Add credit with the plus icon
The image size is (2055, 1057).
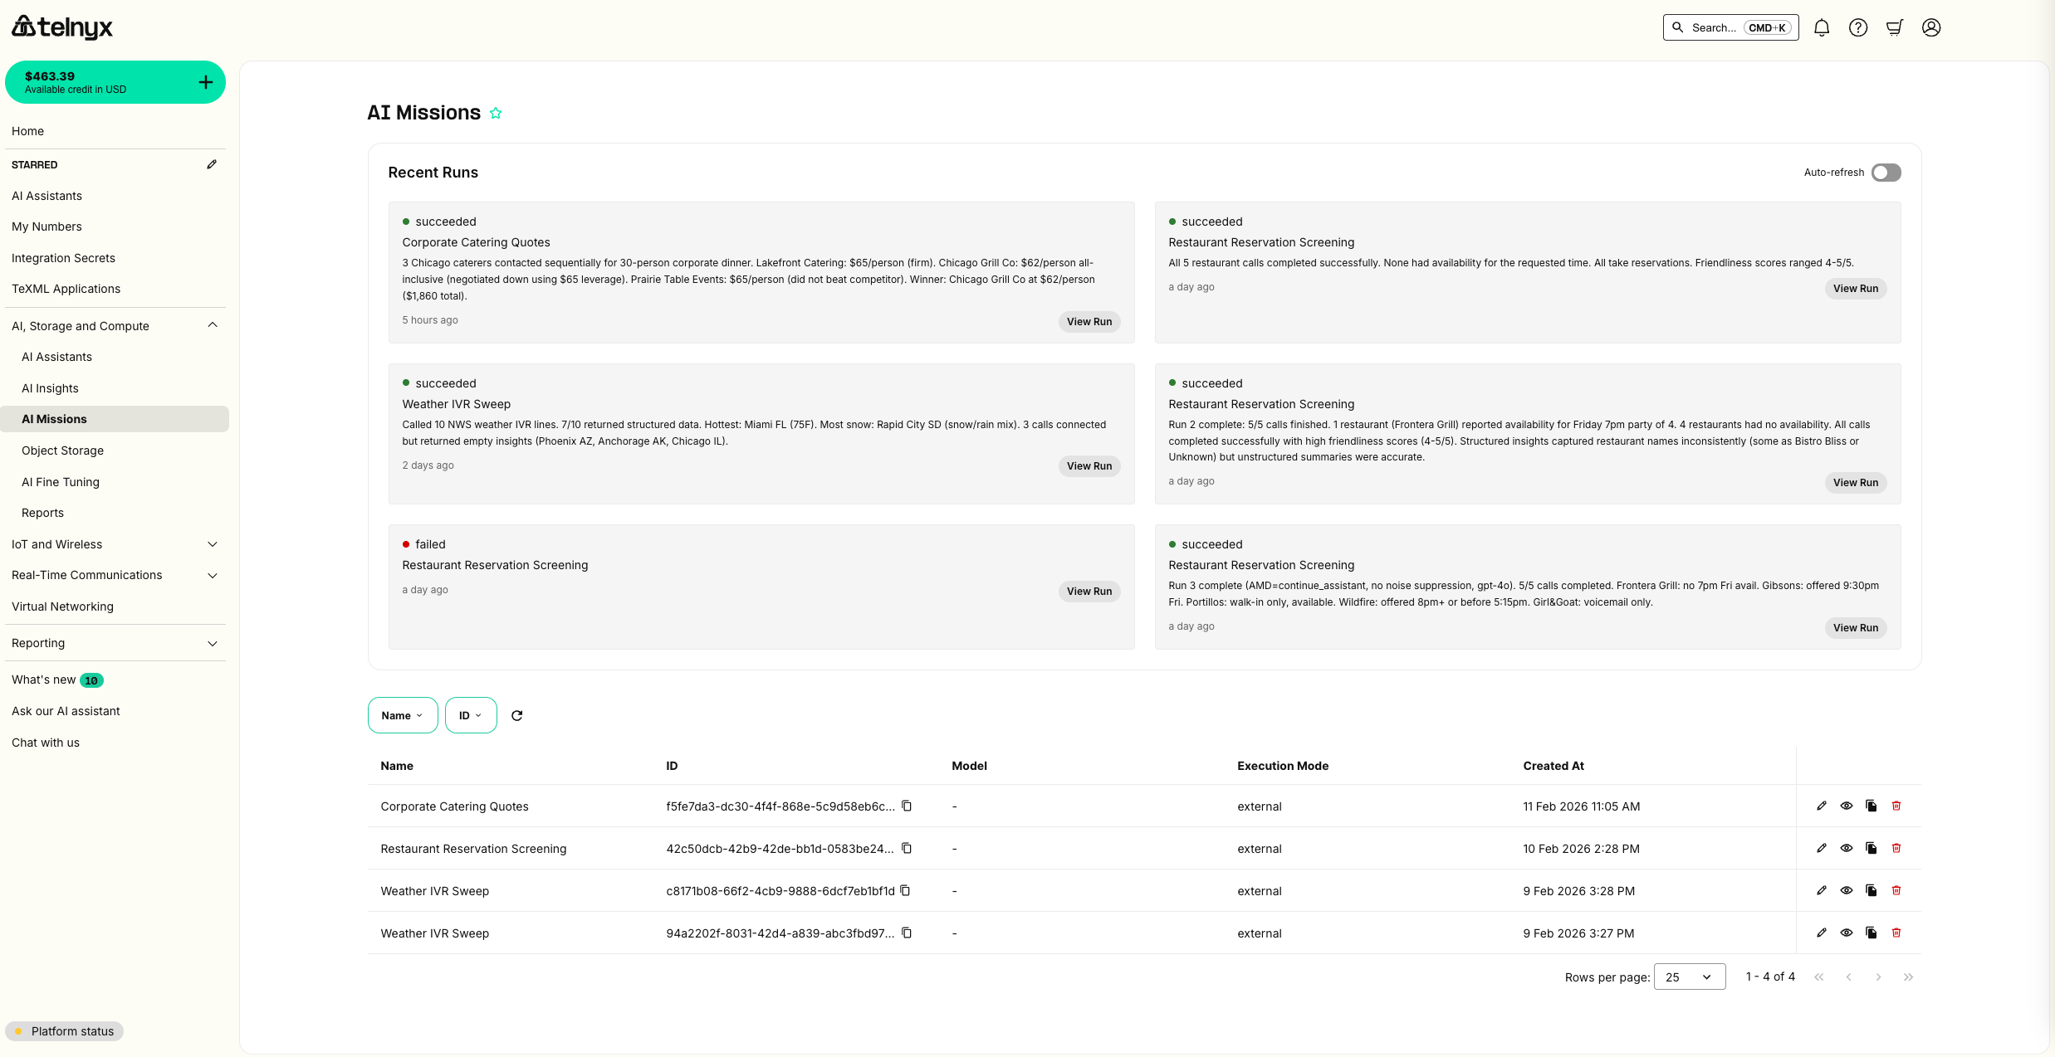point(206,82)
